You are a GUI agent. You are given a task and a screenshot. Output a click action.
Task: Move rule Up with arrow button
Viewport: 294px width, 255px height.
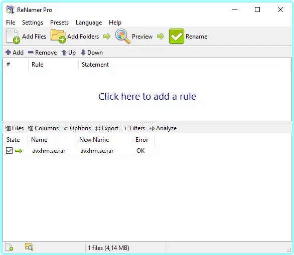pos(69,53)
